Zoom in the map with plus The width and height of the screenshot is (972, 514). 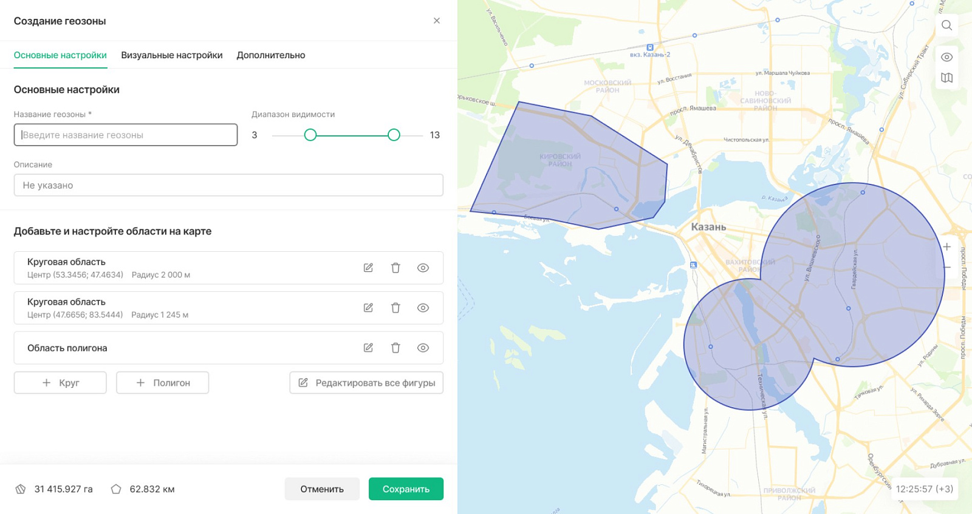[x=946, y=246]
